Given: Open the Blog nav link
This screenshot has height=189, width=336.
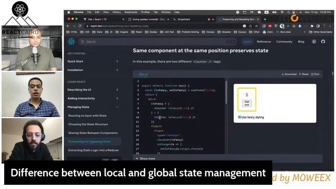Looking at the screenshot, I should (x=301, y=41).
